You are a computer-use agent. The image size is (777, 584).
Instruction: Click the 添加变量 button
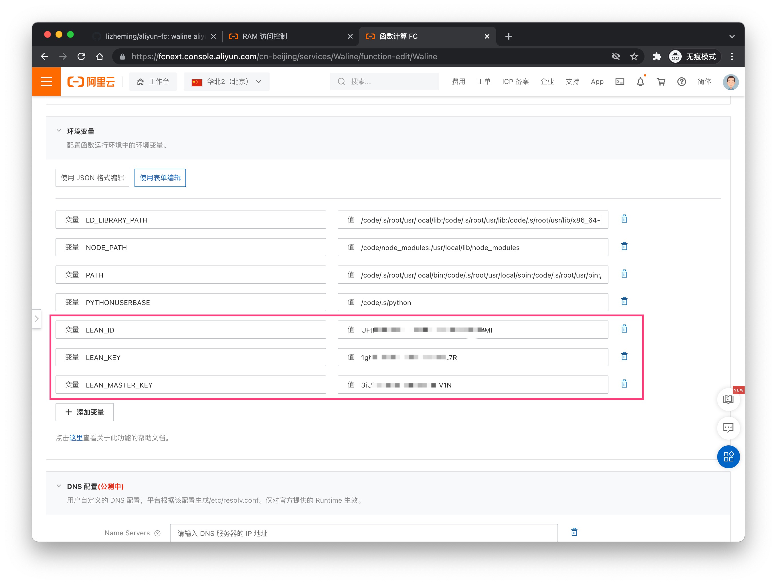[x=85, y=412]
